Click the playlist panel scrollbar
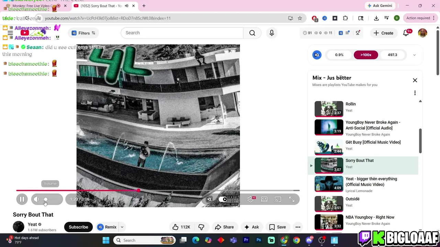440x247 pixels. [x=420, y=141]
